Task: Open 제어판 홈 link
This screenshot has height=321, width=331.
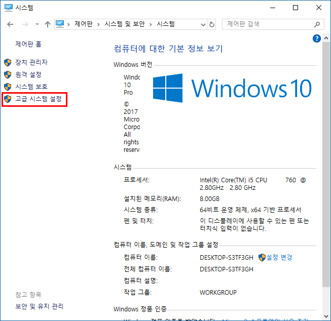Action: tap(28, 44)
